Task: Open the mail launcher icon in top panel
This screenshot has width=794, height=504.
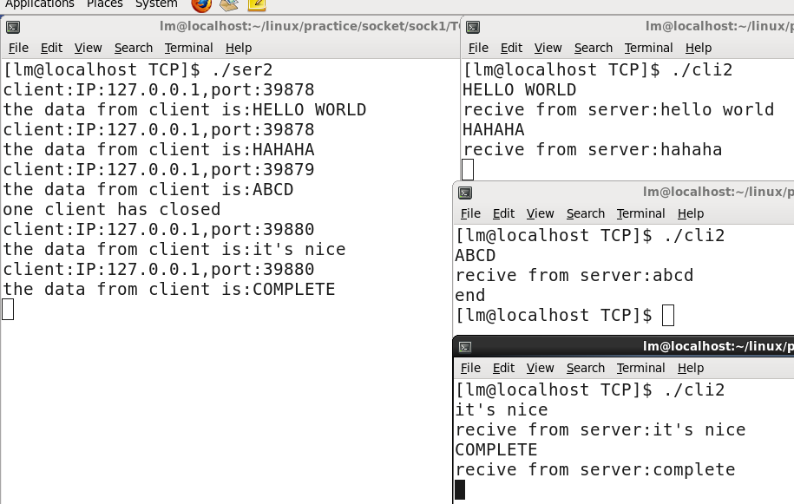Action: pos(229,4)
